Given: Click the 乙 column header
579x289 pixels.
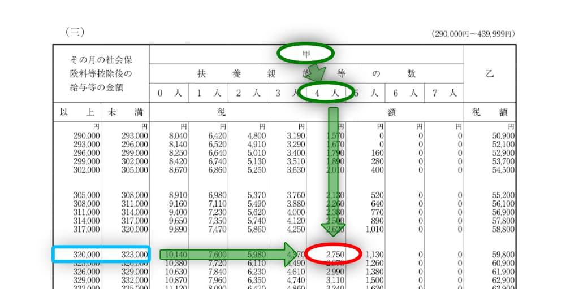Looking at the screenshot, I should (x=490, y=74).
